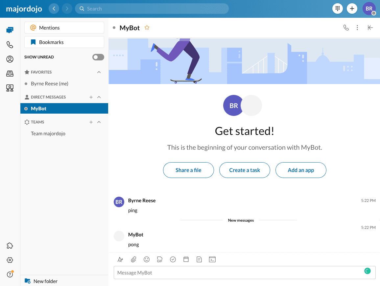Screen dimensions: 380x286
Task: Click the Create a task button
Action: point(245,170)
